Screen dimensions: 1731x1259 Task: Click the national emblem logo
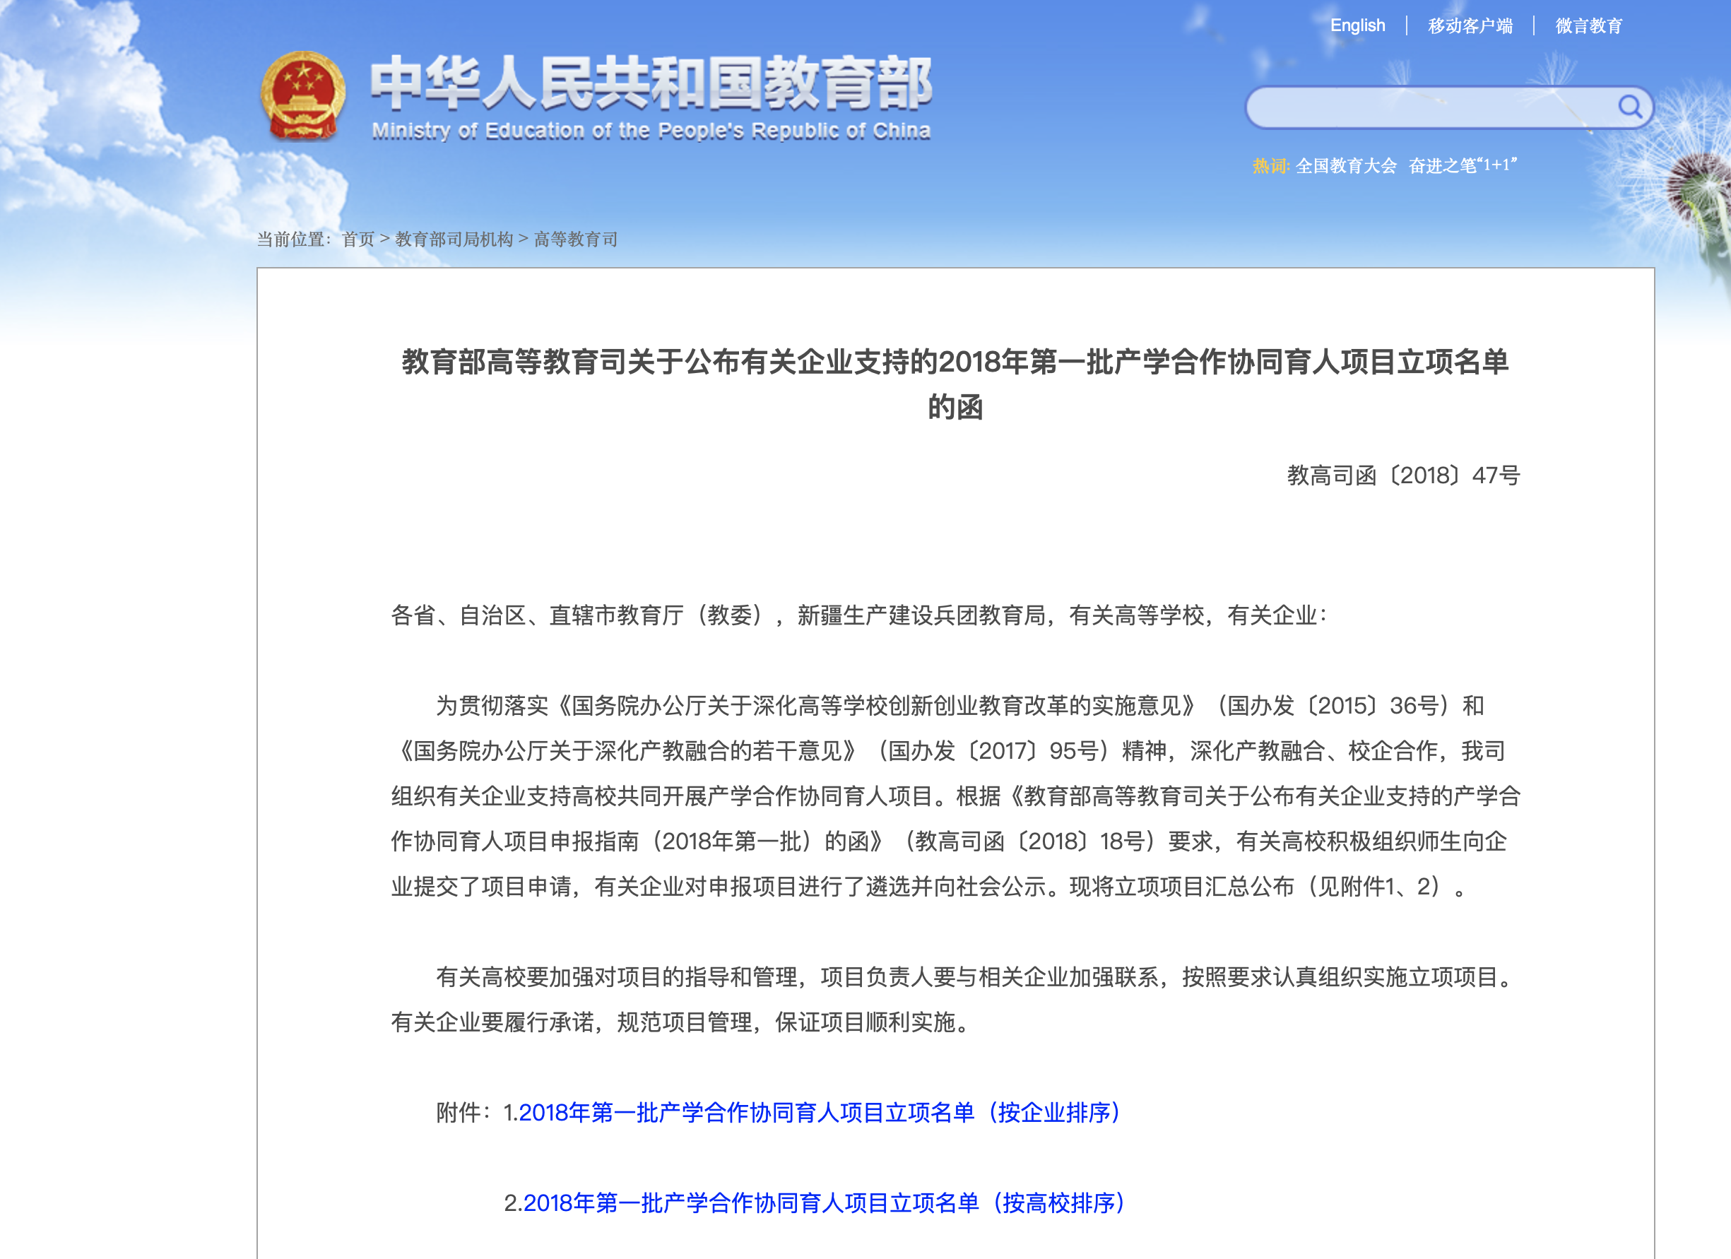(x=303, y=96)
